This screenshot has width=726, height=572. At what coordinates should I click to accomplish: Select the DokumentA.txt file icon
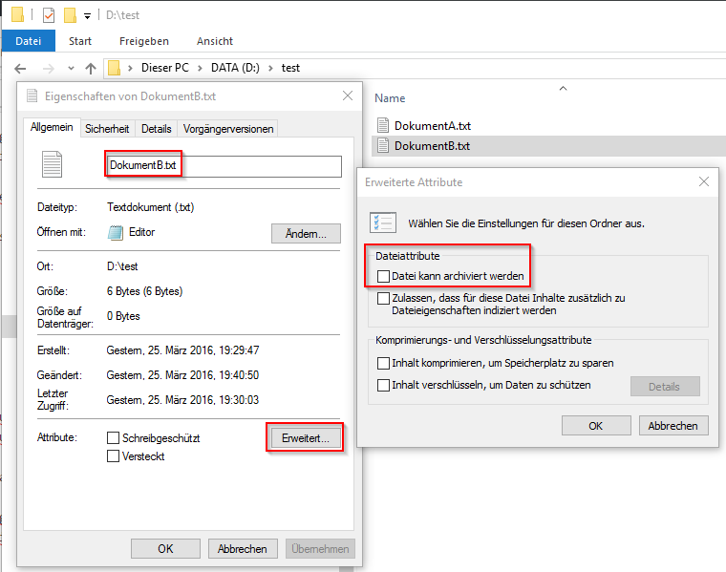[x=383, y=125]
